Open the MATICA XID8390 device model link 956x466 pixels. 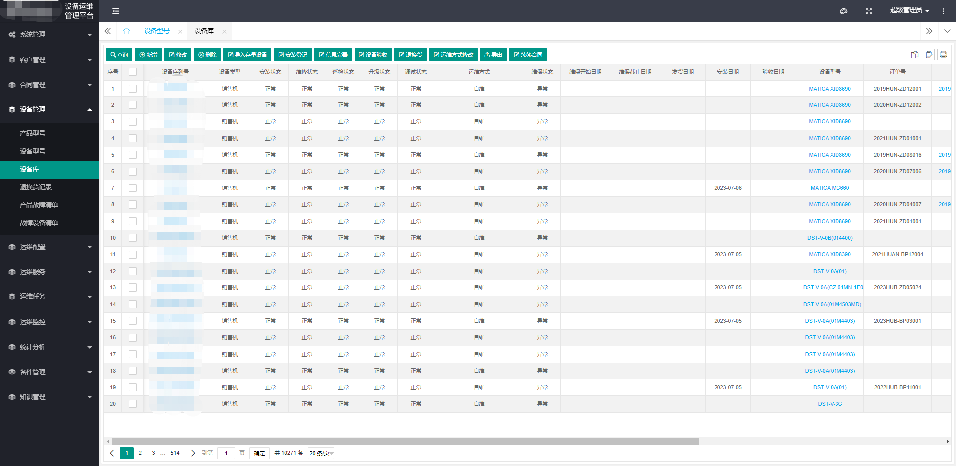click(x=830, y=254)
